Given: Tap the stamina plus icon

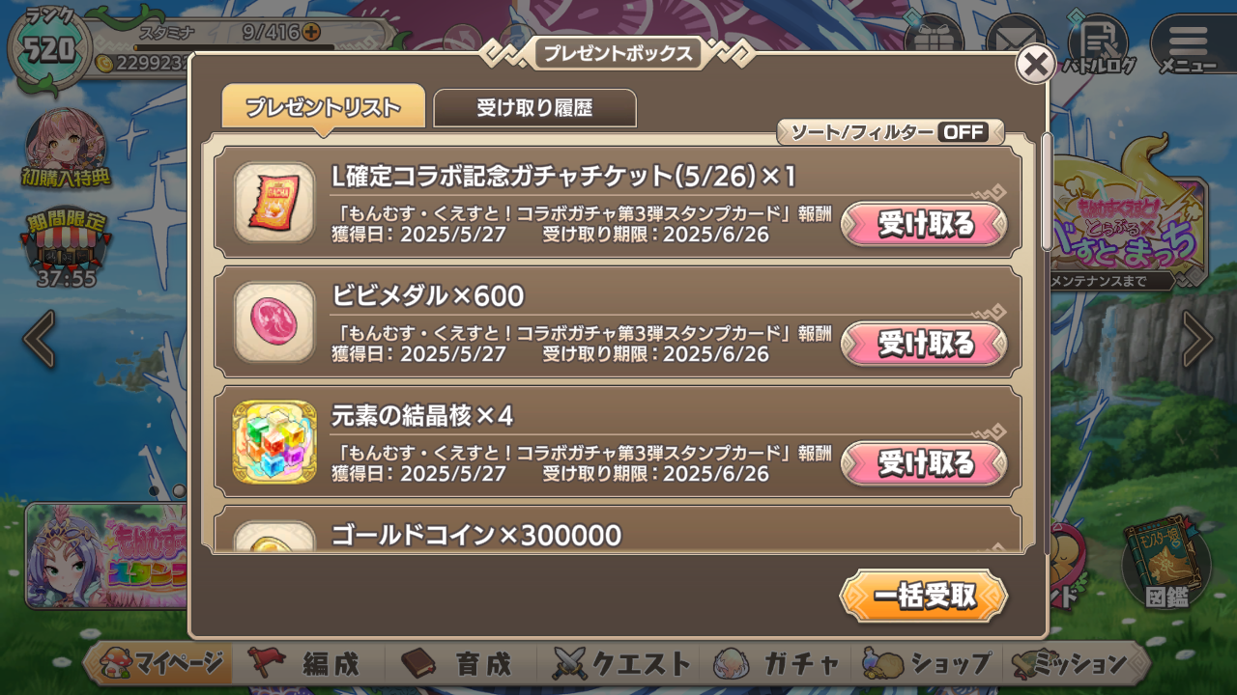Looking at the screenshot, I should click(x=311, y=32).
